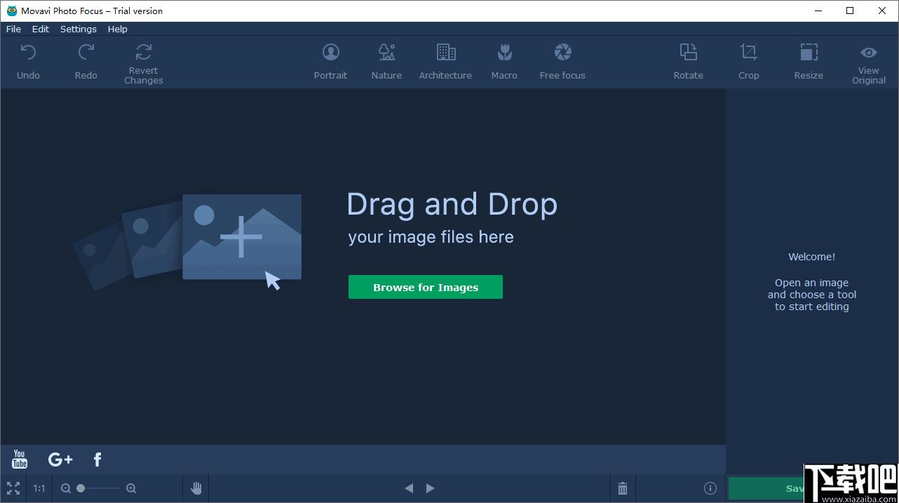This screenshot has height=503, width=899.
Task: Click Revert Changes button
Action: pos(144,63)
